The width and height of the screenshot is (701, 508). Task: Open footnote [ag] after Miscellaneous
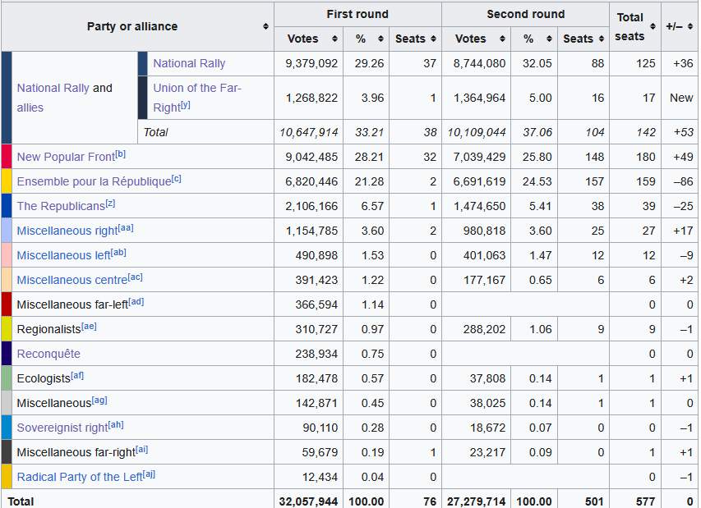point(99,400)
